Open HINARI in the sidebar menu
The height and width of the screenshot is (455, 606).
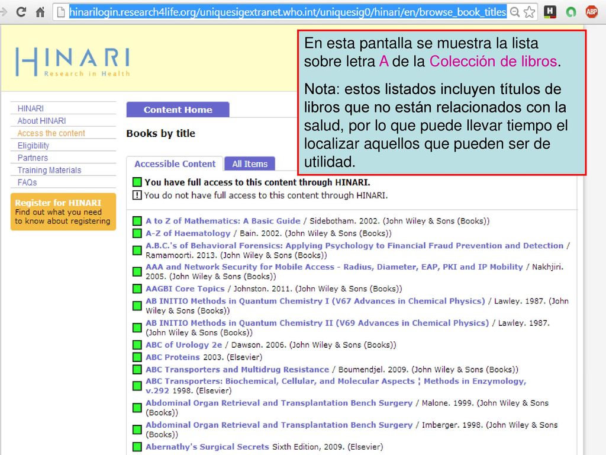click(x=31, y=108)
